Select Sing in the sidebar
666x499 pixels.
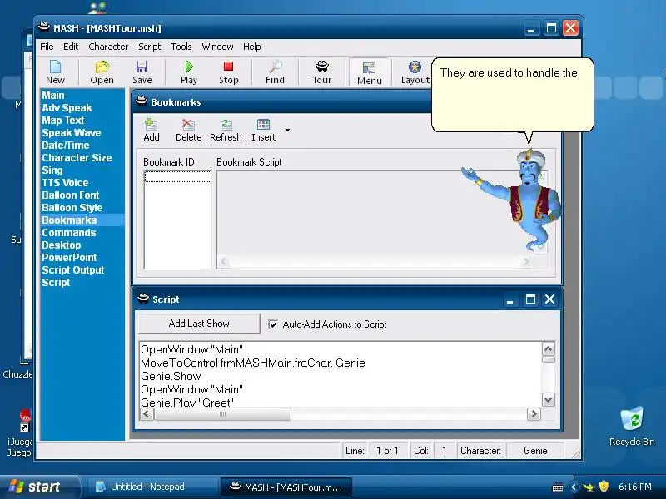[52, 170]
